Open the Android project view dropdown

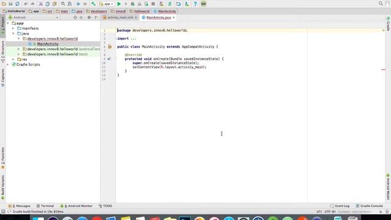point(34,18)
